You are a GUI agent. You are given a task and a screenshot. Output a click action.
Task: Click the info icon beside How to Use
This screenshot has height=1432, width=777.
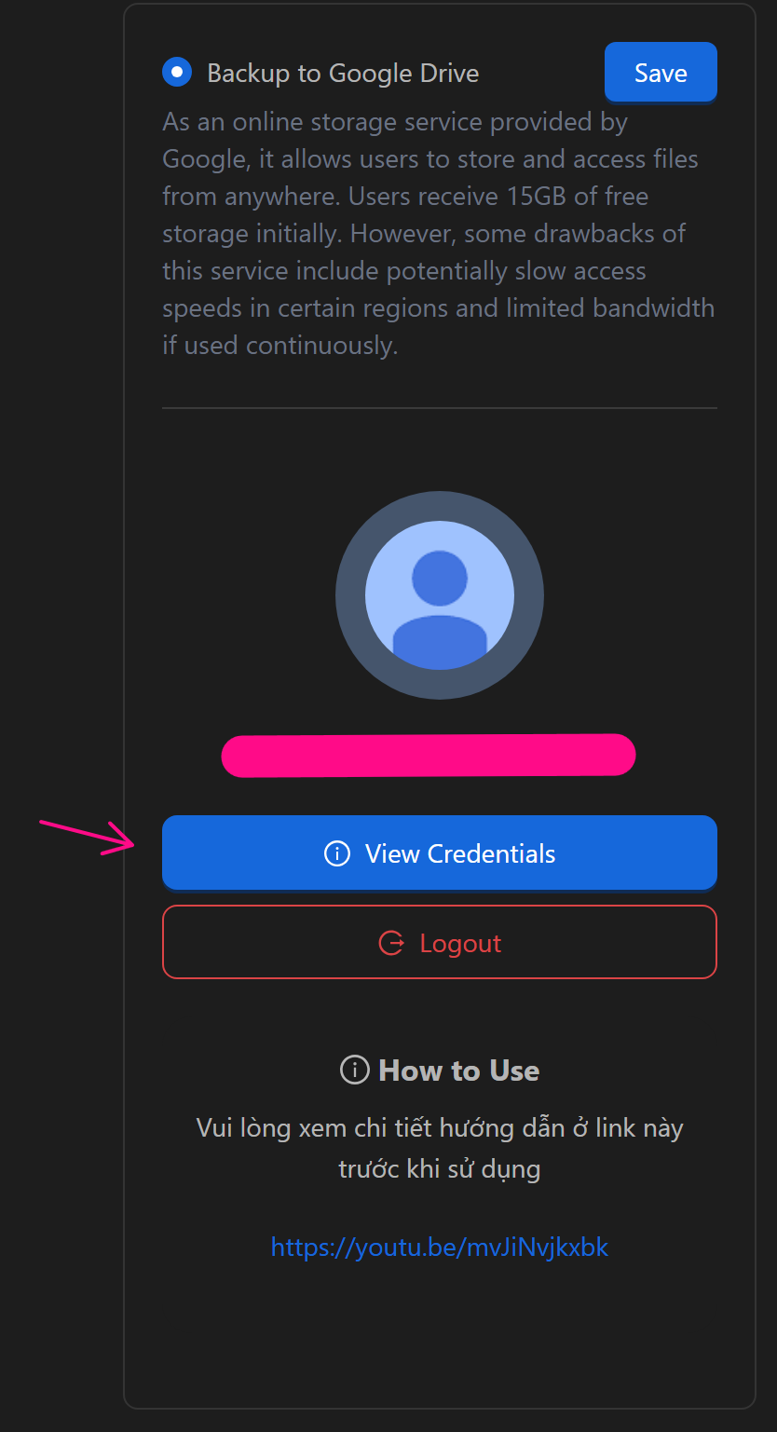(354, 1071)
